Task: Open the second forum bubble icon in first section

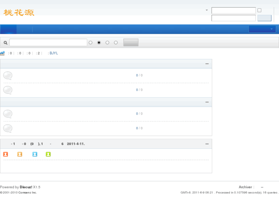Action: coord(8,90)
